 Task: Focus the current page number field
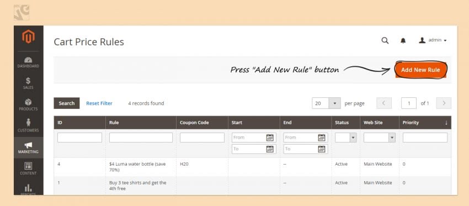point(408,103)
